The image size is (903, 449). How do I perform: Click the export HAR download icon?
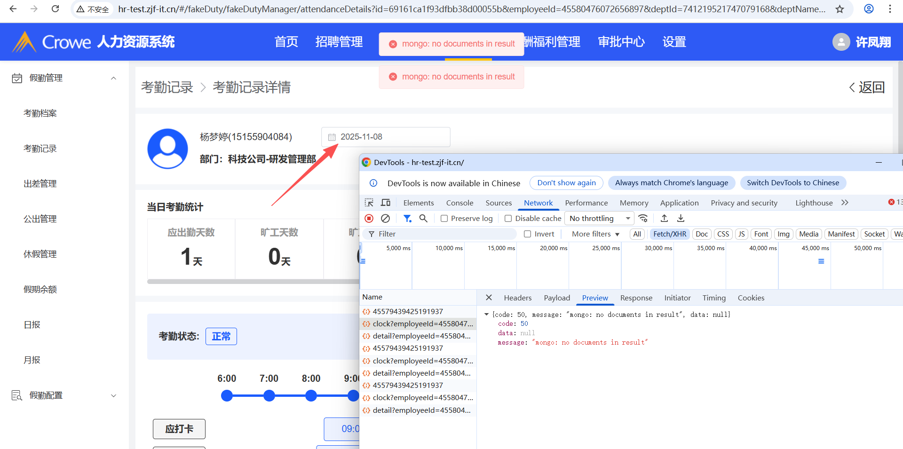click(681, 218)
